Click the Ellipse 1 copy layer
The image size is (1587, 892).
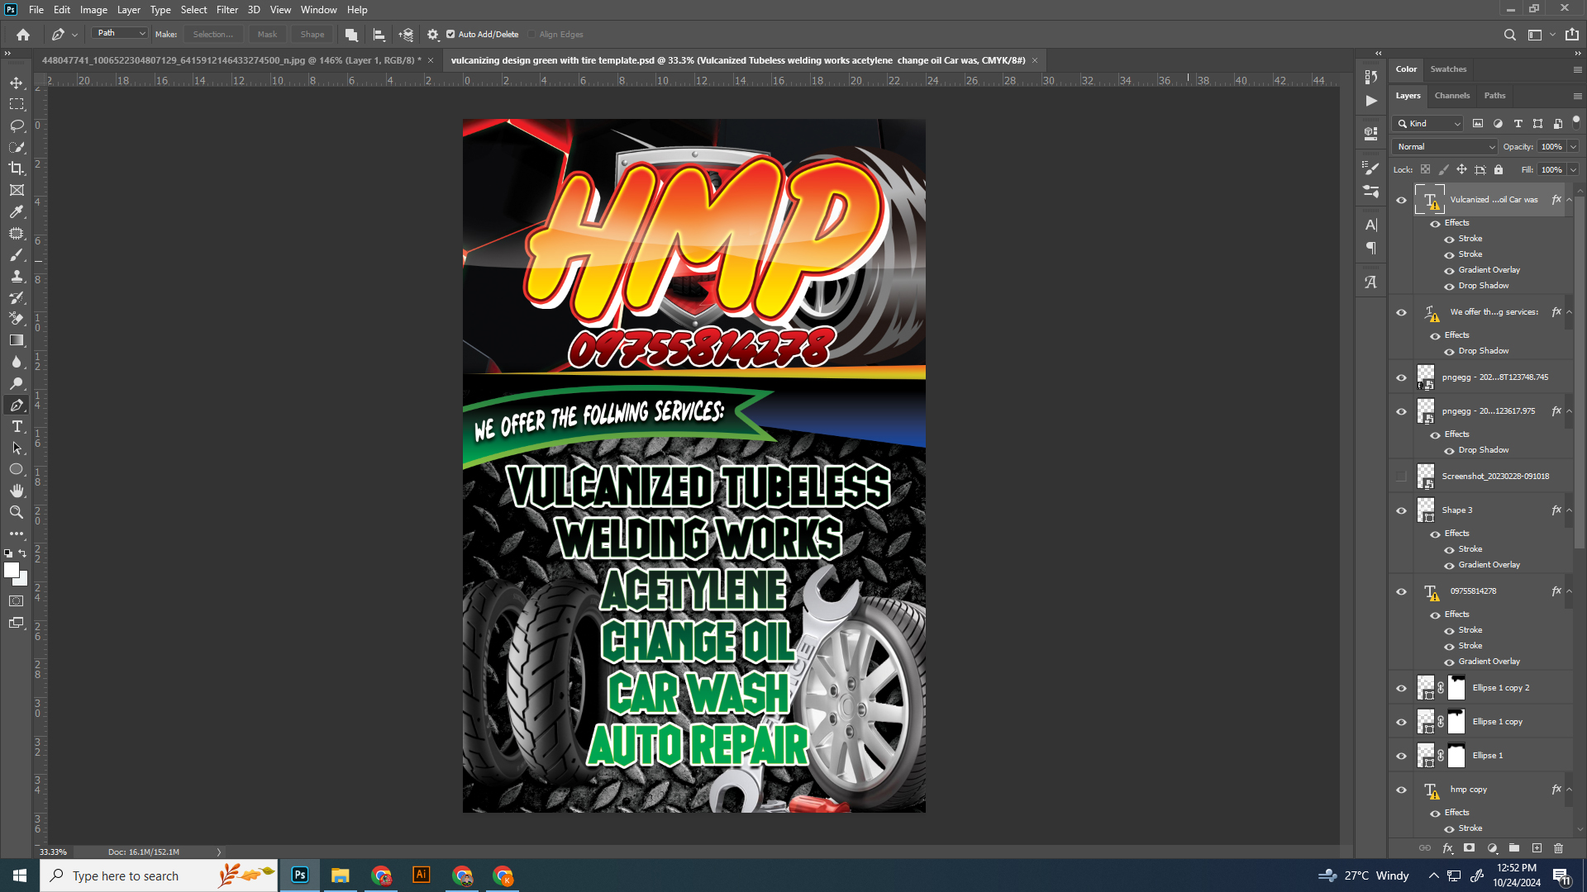point(1497,722)
